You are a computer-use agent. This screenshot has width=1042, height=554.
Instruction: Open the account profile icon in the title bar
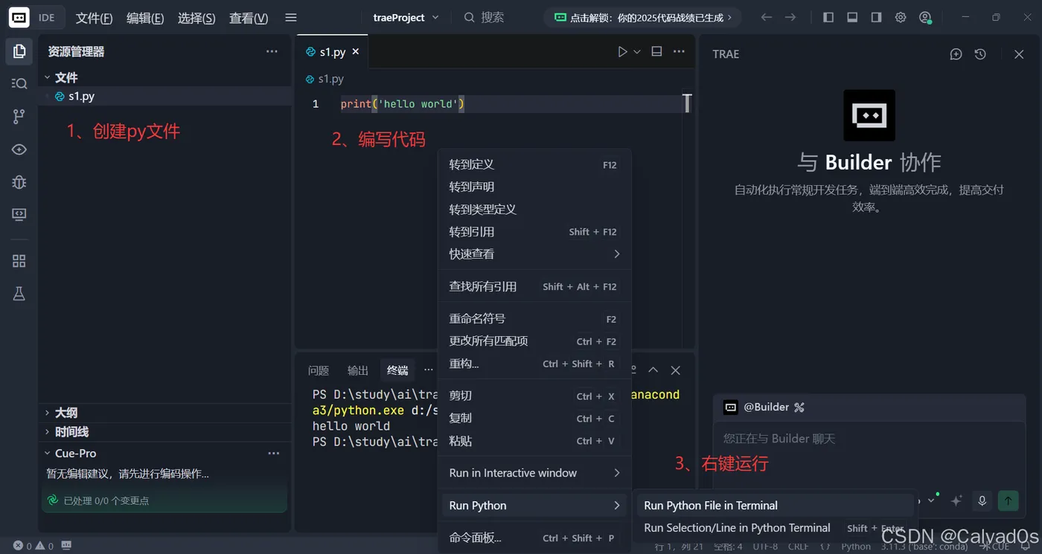pyautogui.click(x=925, y=17)
